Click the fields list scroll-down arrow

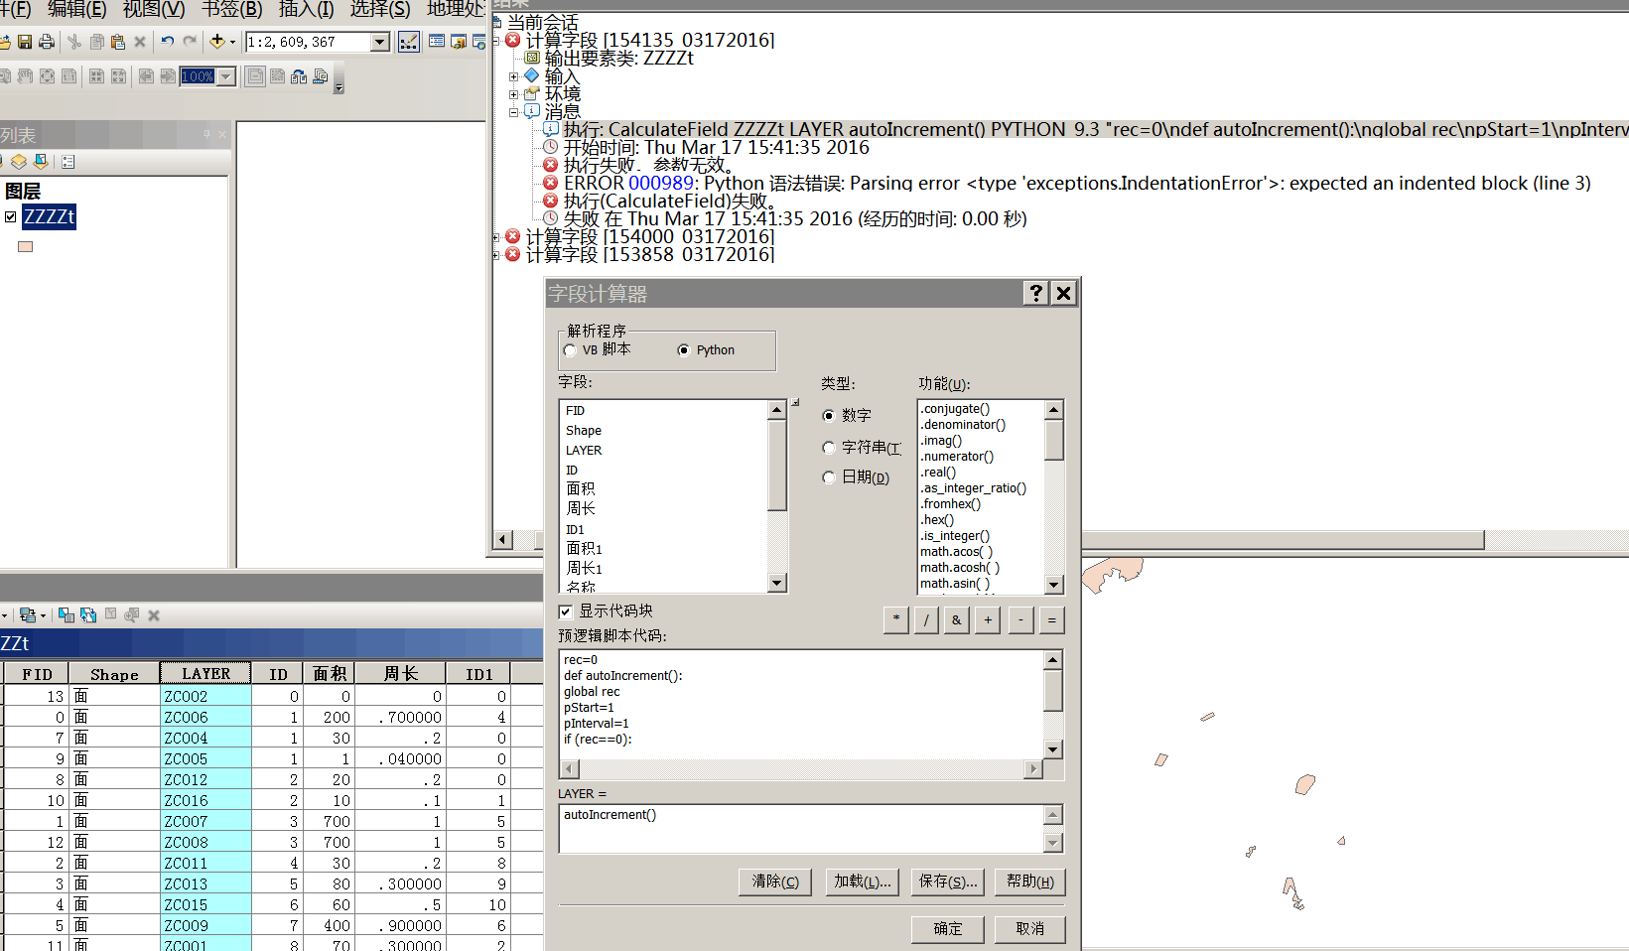point(777,584)
